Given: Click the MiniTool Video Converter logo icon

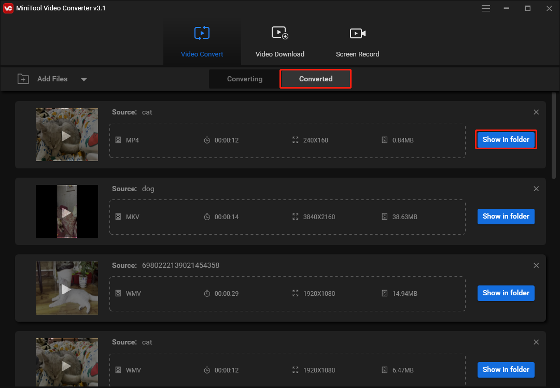Looking at the screenshot, I should [8, 8].
